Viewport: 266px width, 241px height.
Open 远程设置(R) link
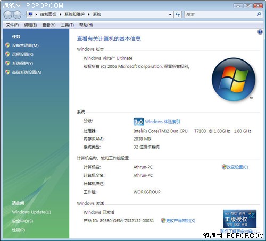(x=22, y=54)
